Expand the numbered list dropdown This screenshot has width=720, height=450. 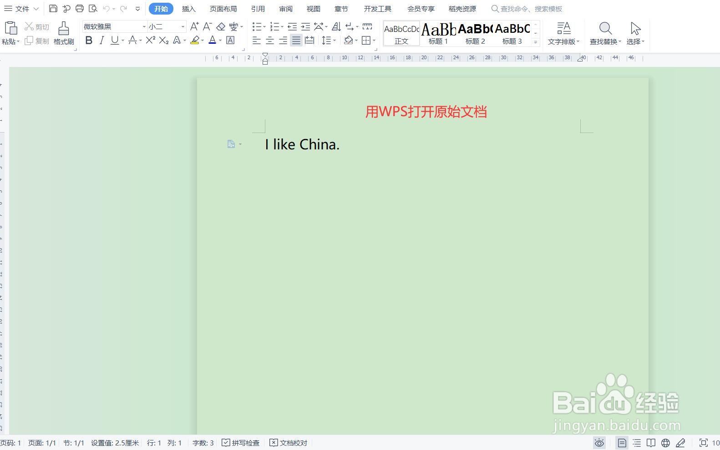coord(282,26)
